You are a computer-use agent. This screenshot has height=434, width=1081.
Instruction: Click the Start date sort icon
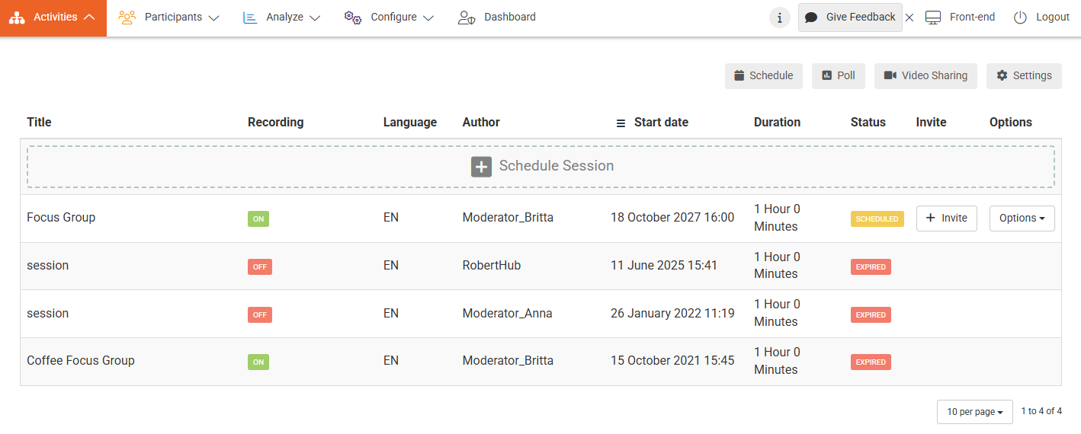click(x=621, y=123)
